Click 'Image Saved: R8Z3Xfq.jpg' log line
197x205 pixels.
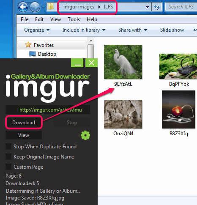(35, 198)
